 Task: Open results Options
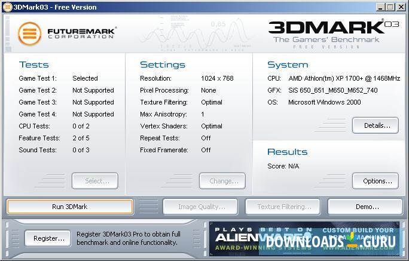(376, 181)
